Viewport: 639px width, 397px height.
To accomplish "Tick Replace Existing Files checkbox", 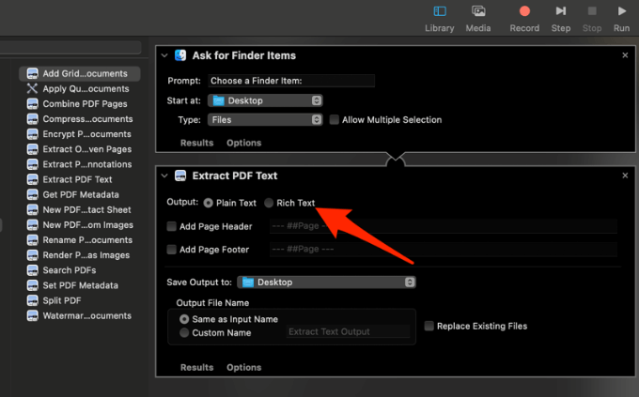I will click(429, 326).
